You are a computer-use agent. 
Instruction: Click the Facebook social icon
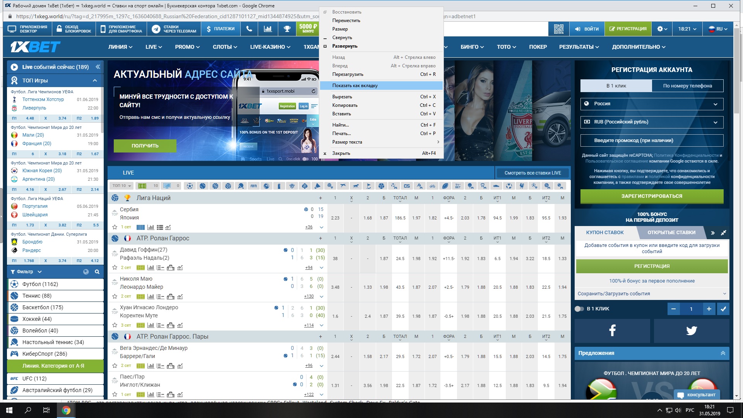[x=611, y=330]
